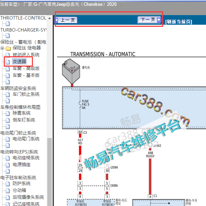Open 倒车灯系统 entry
The image size is (206, 206).
[x=24, y=120]
